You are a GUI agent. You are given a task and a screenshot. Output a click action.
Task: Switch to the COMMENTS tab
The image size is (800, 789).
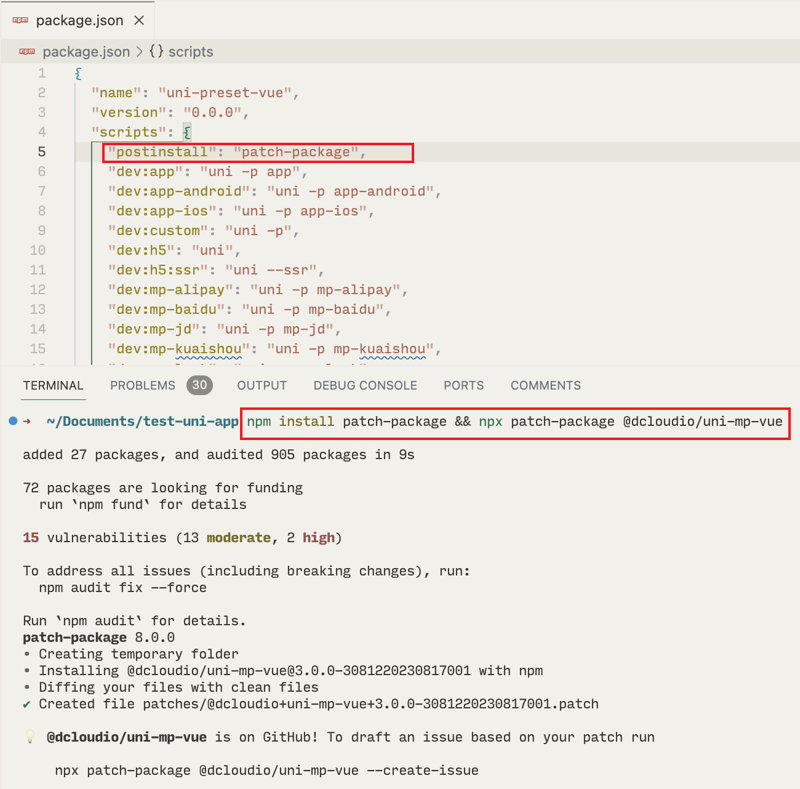pyautogui.click(x=545, y=385)
